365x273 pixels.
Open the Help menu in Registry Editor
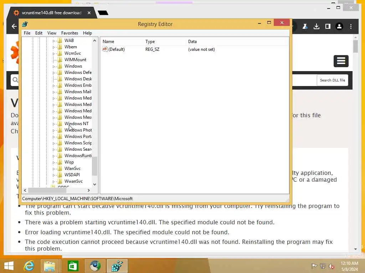pyautogui.click(x=87, y=33)
